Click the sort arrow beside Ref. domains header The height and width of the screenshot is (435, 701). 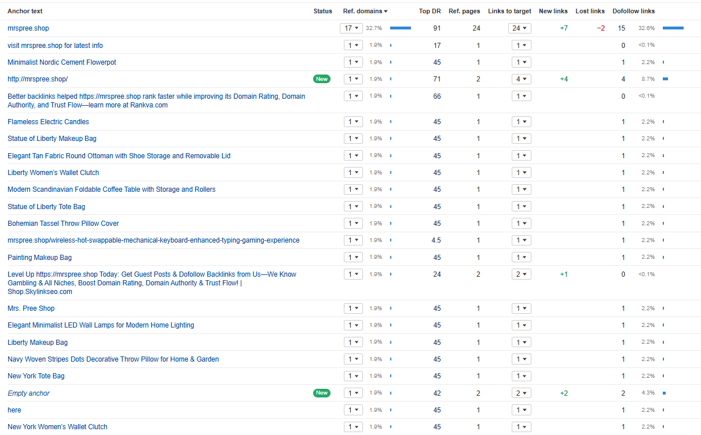[x=386, y=12]
